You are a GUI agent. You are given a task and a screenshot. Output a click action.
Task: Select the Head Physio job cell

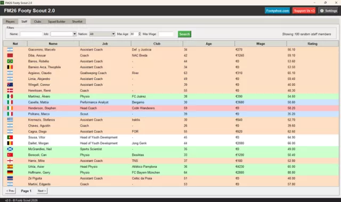(x=89, y=167)
